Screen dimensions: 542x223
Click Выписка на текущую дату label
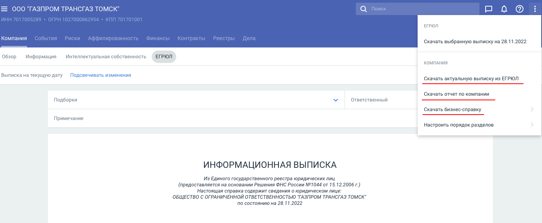click(32, 75)
